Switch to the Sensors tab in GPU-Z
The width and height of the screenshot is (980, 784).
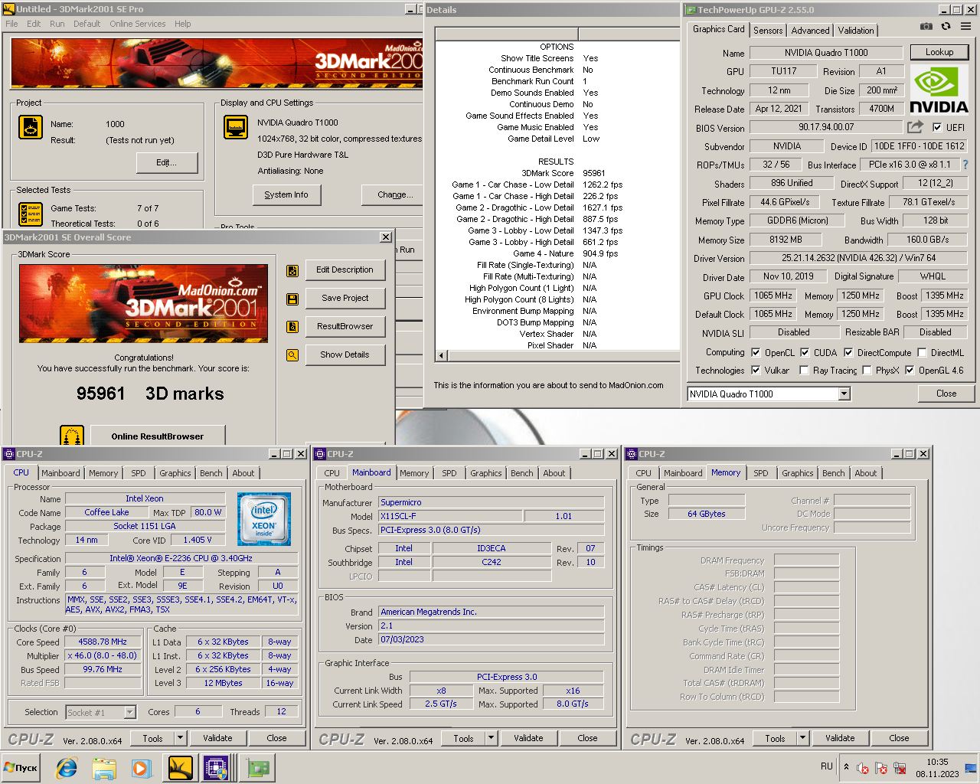[768, 31]
